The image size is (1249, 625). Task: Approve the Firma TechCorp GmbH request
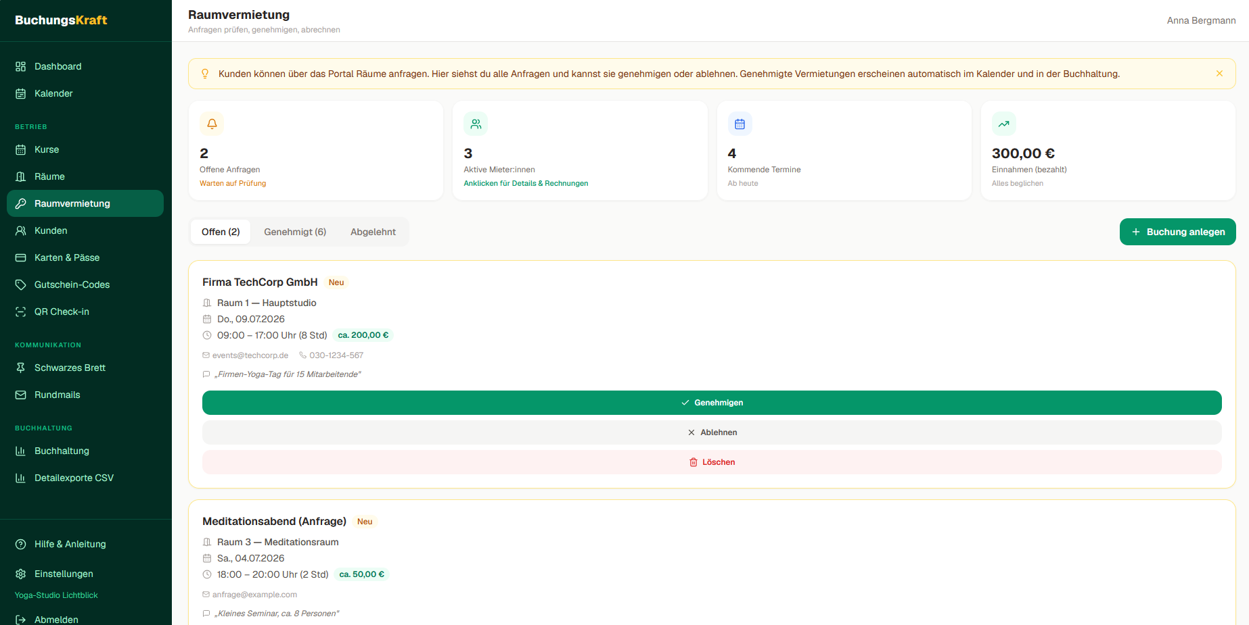[x=712, y=403]
